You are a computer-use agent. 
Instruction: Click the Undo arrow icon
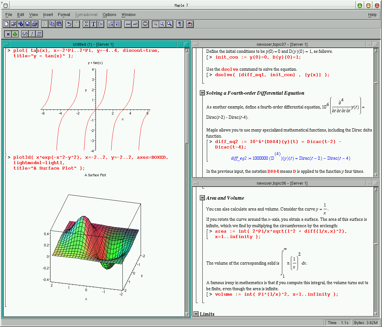tap(69, 24)
